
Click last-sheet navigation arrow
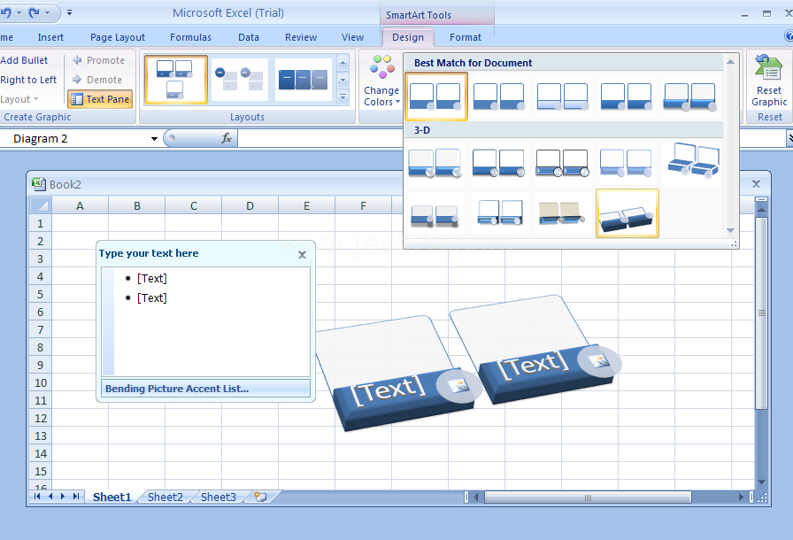76,497
